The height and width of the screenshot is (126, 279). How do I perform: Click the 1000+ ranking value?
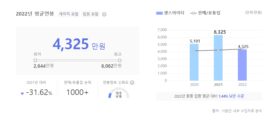point(78,93)
